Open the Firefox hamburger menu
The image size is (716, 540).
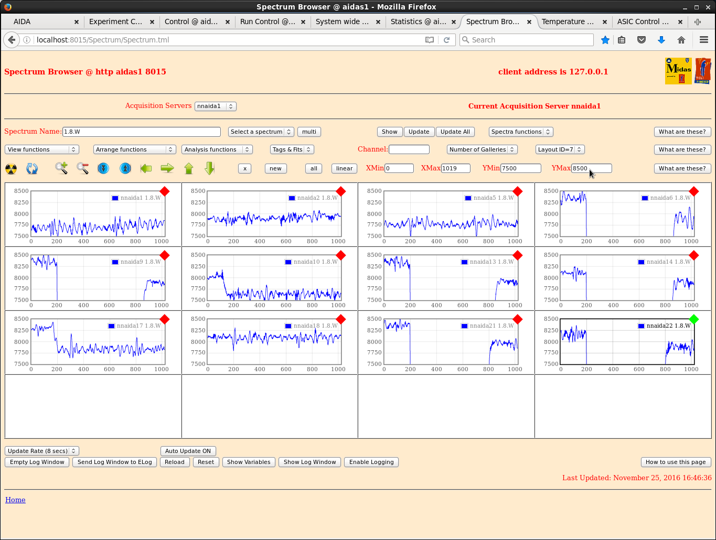[x=704, y=40]
